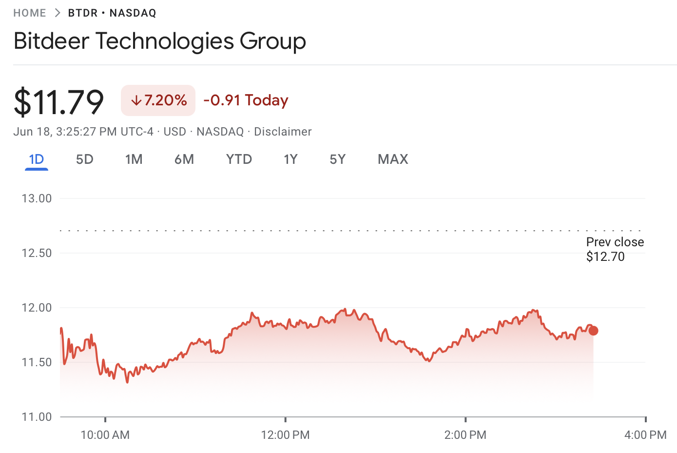Open the Disclaimer link
Image resolution: width=677 pixels, height=453 pixels.
click(x=283, y=132)
